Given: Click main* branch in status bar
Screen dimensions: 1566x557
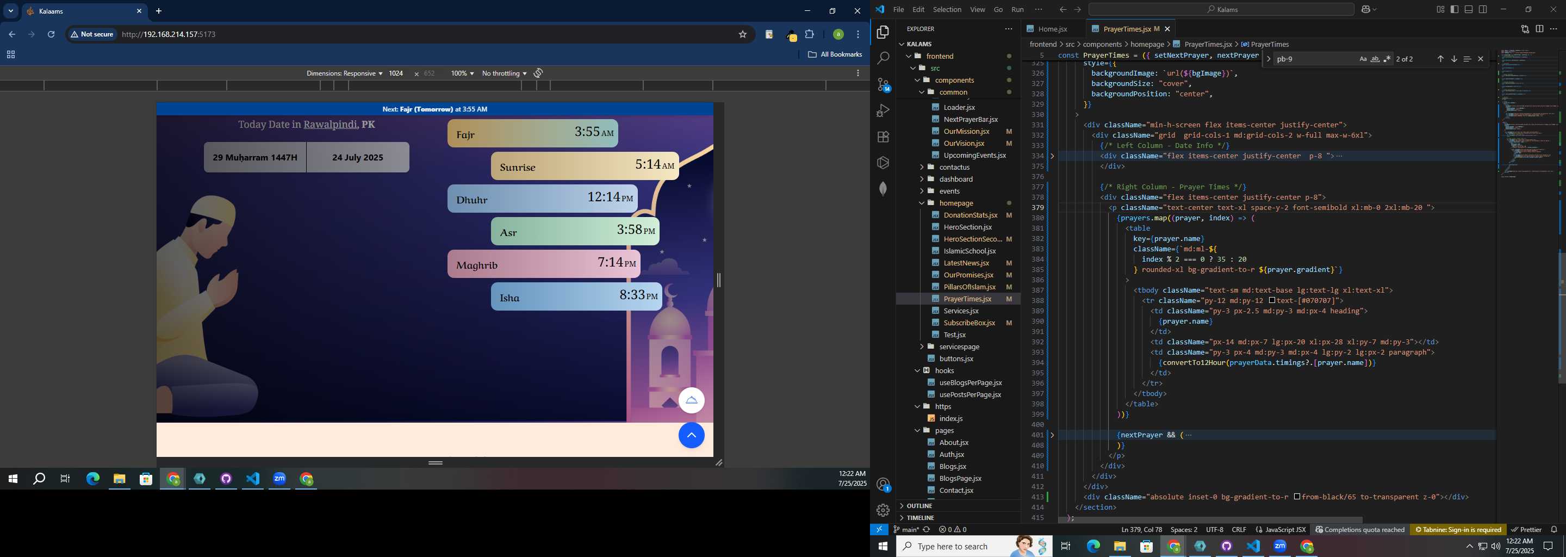Looking at the screenshot, I should click(x=906, y=530).
